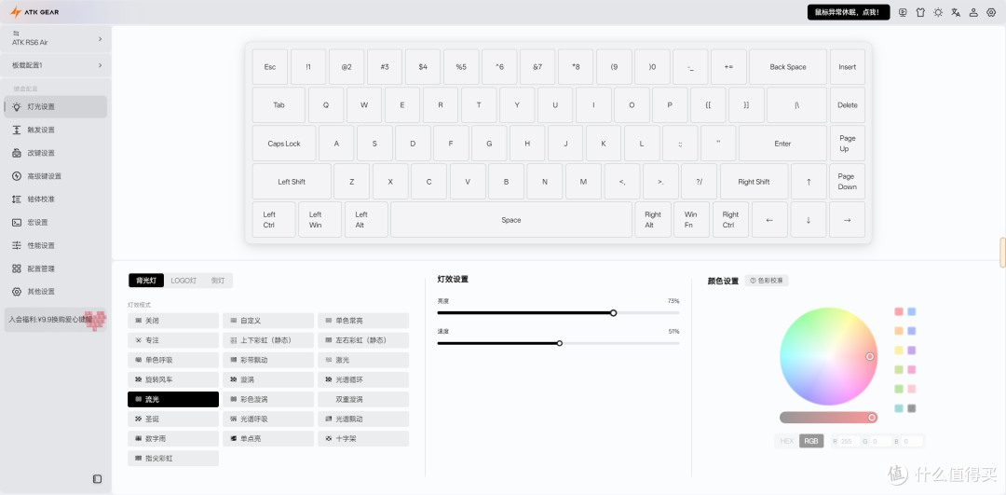Choose the 单点亮 effect

tap(268, 439)
